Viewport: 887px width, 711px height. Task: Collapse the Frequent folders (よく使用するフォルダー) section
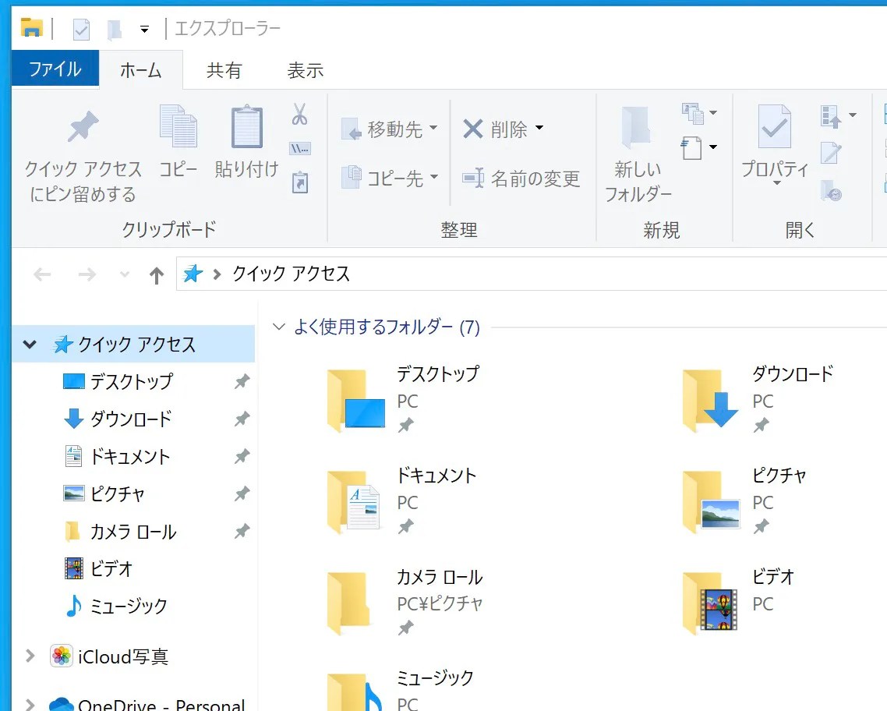[x=278, y=327]
